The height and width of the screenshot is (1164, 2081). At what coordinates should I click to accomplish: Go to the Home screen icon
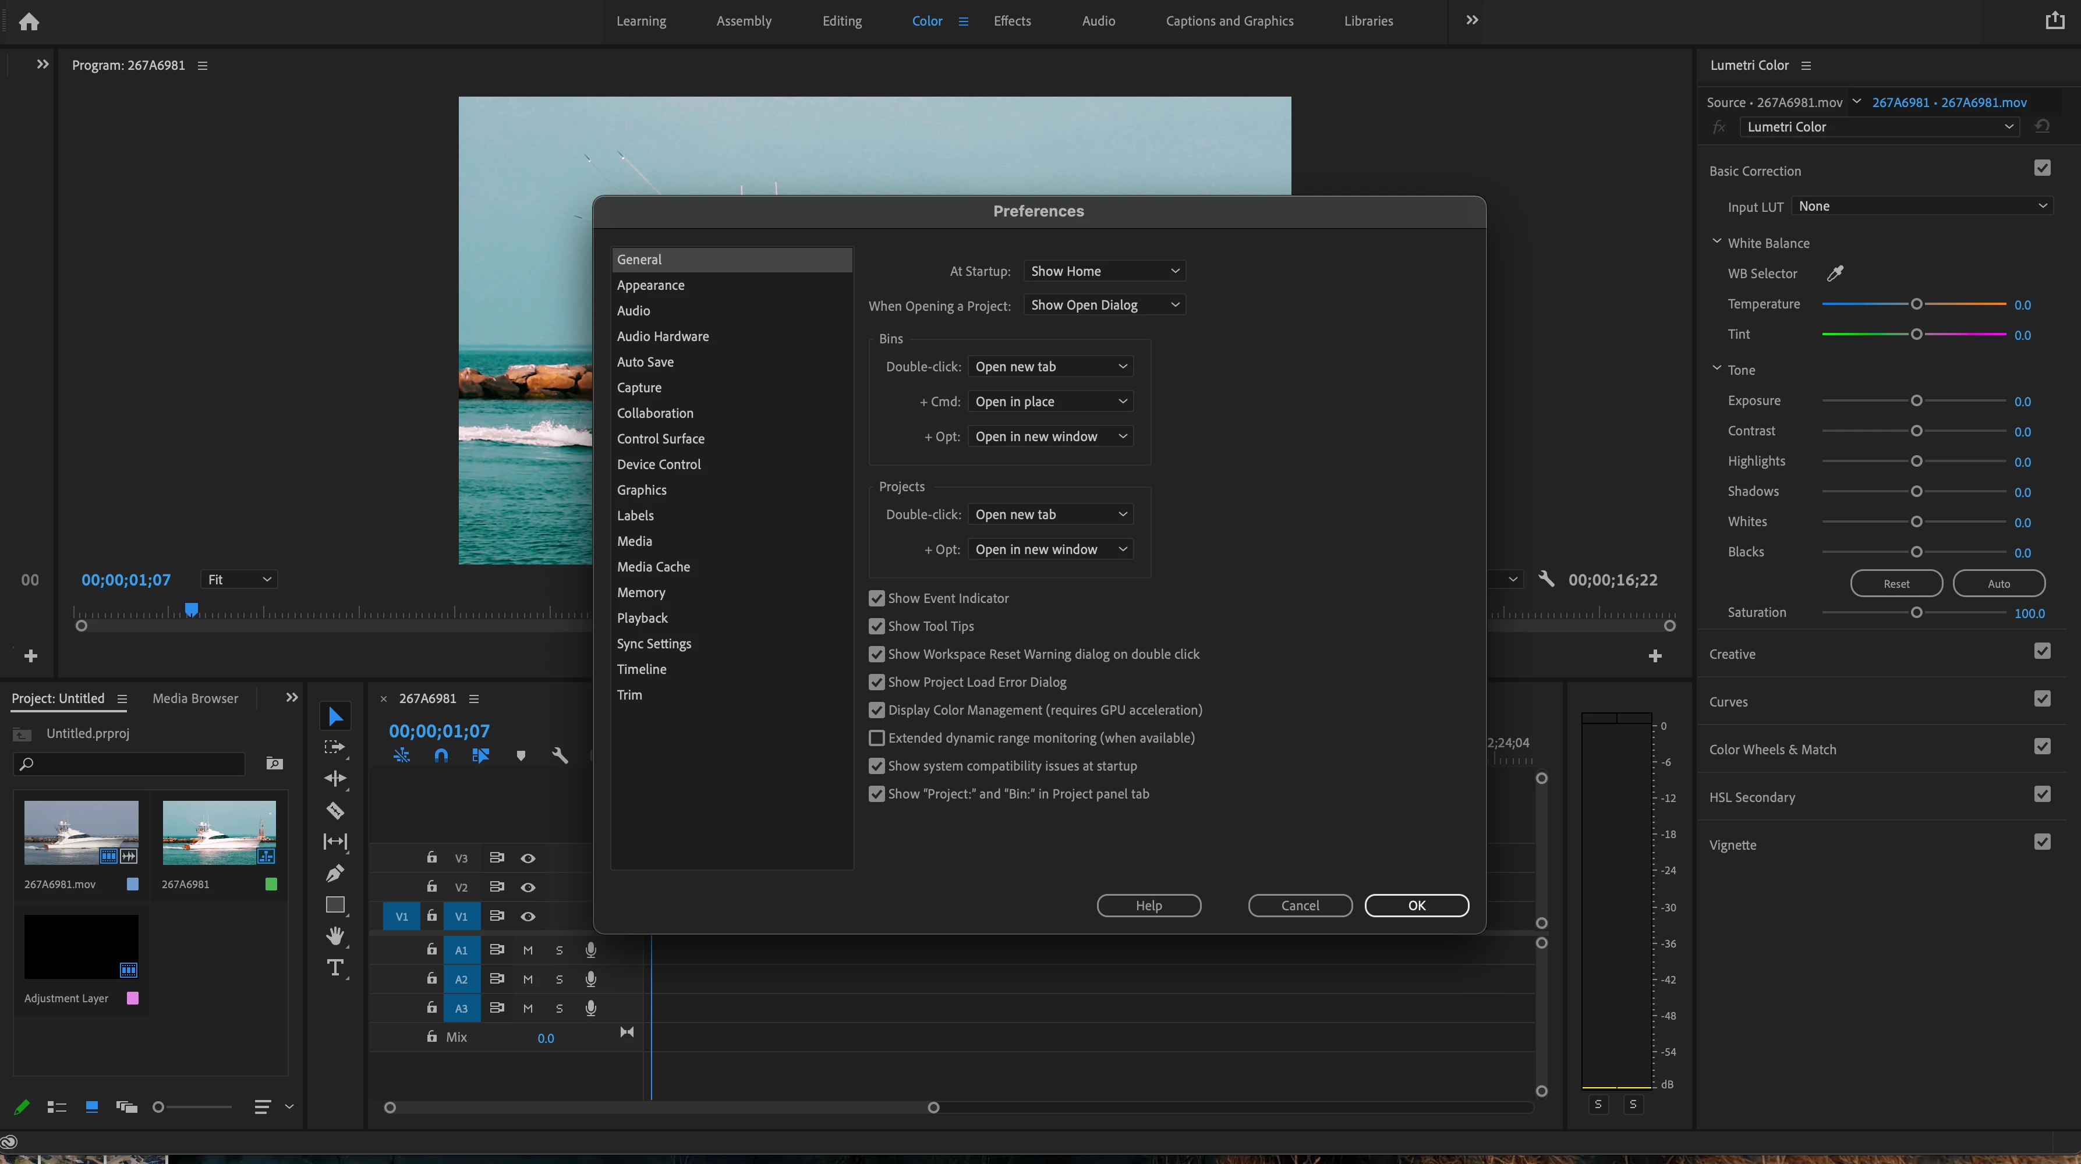click(29, 22)
